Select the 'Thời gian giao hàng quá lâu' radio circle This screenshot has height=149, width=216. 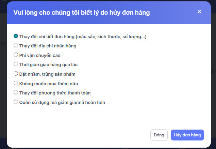pyautogui.click(x=16, y=64)
